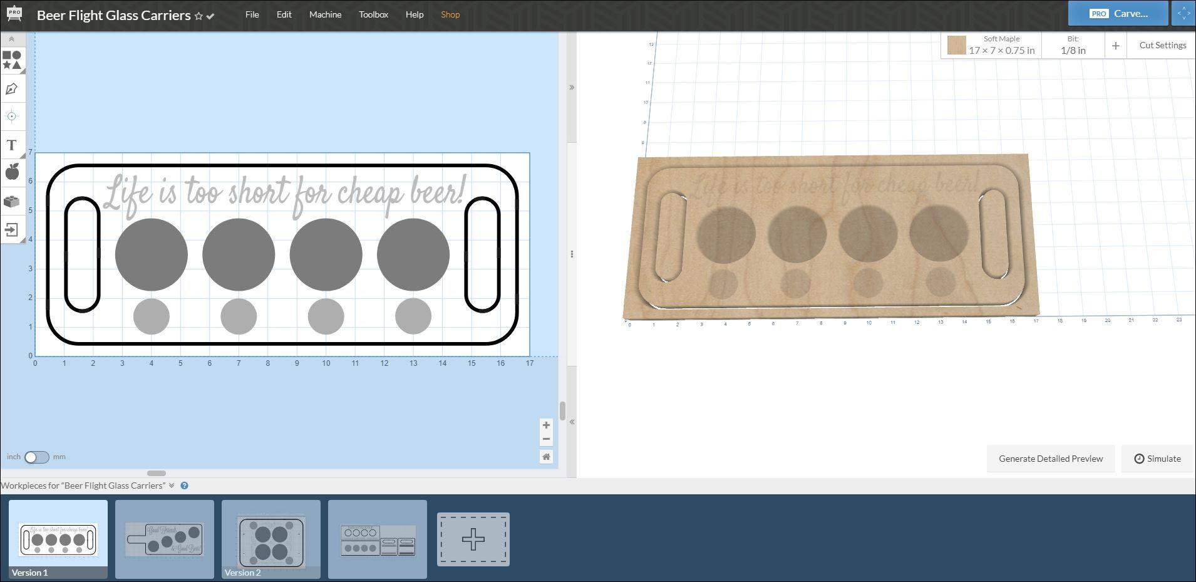
Task: Open the Bit 1/8 in selector
Action: click(1073, 45)
